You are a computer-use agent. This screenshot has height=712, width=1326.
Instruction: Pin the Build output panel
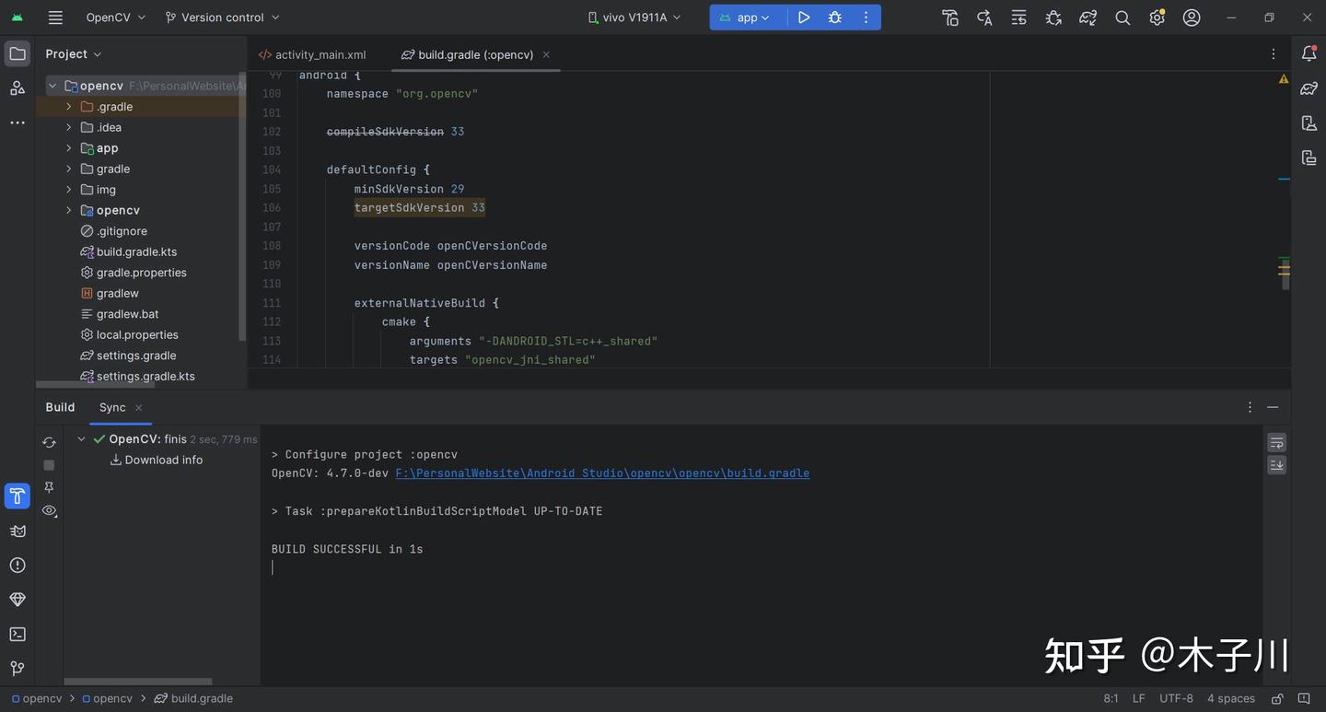coord(48,486)
